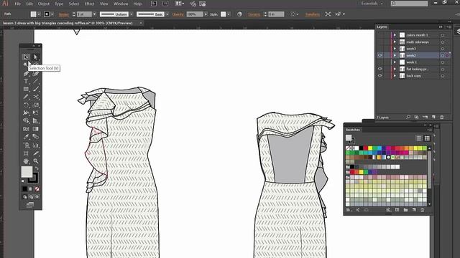Screen dimensions: 460x258
Task: Open stroke weight dropdown arrow
Action: tap(94, 14)
